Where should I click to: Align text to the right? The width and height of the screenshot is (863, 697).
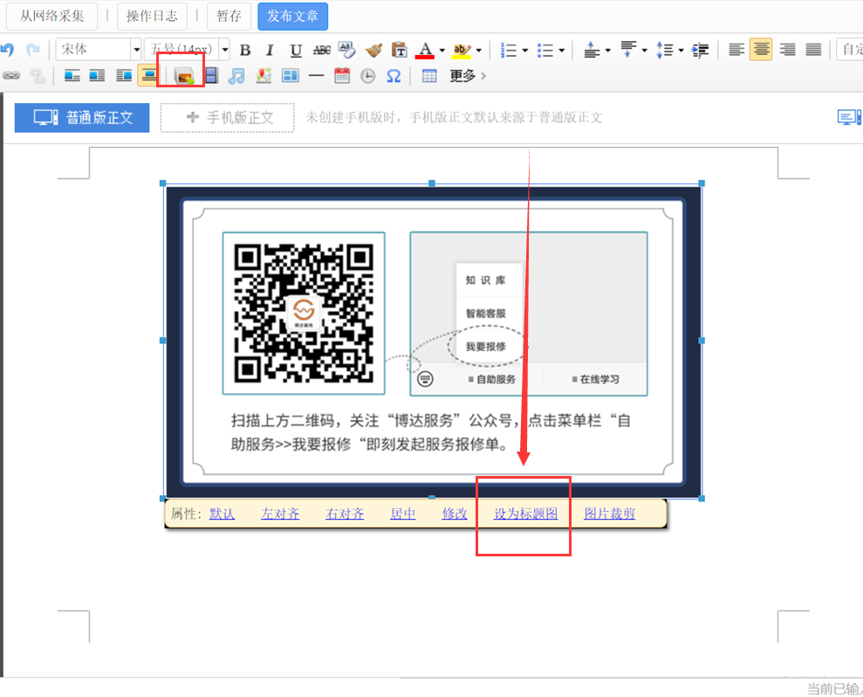click(788, 50)
